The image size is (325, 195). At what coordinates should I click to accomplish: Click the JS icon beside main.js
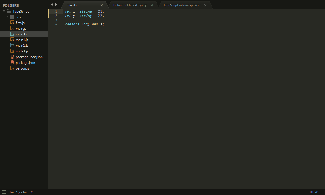(12, 28)
